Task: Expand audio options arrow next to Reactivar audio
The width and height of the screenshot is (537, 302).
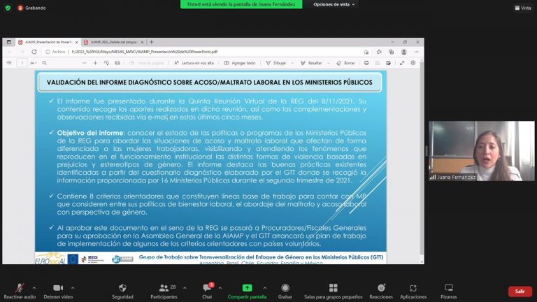Action: coord(34,288)
